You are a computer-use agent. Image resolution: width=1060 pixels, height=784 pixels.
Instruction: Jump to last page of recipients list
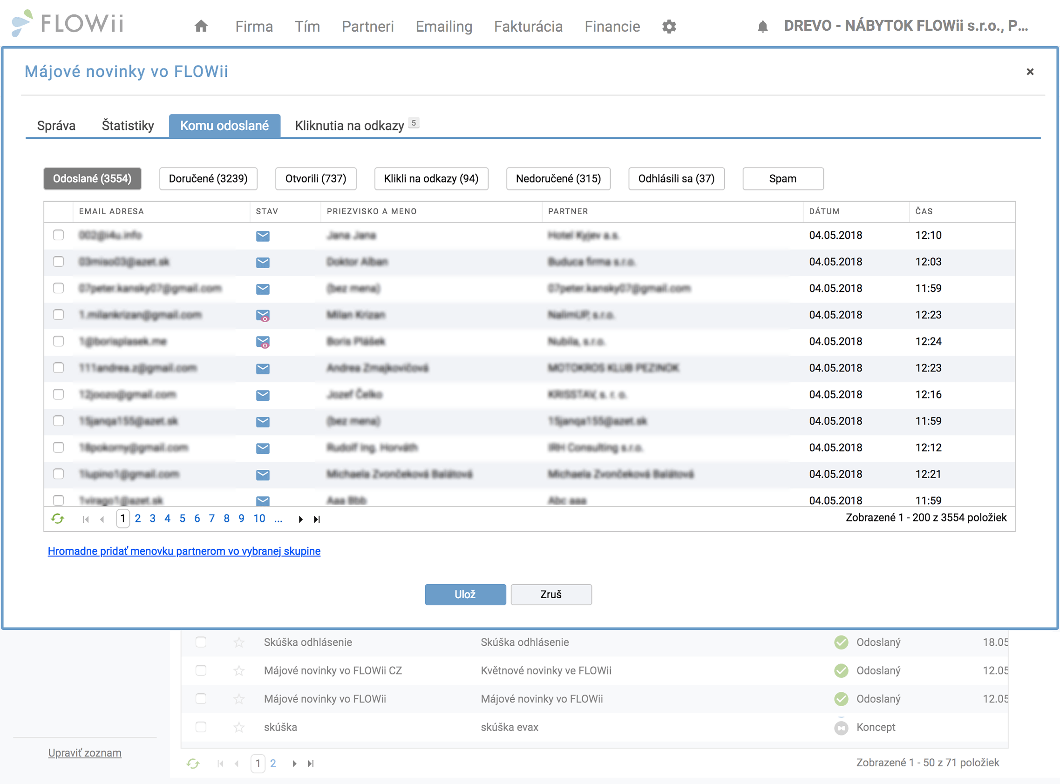(317, 519)
